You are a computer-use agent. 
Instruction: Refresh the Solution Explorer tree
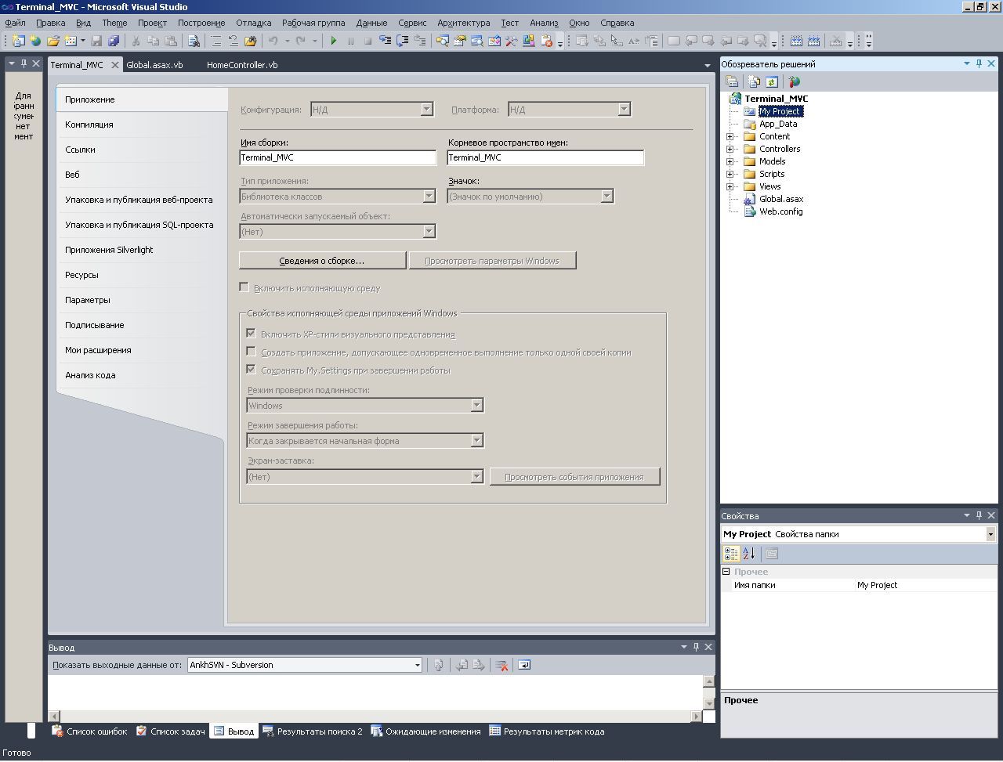(x=771, y=81)
